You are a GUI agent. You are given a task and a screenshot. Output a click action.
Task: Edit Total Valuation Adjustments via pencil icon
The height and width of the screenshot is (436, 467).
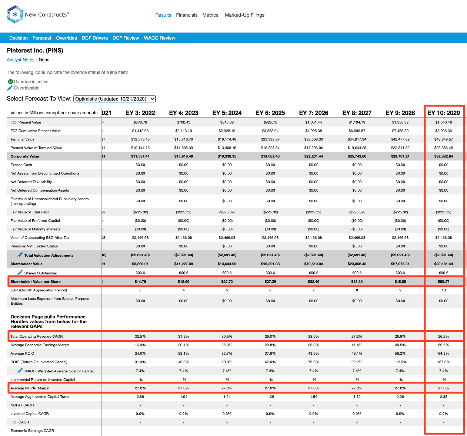[20, 255]
